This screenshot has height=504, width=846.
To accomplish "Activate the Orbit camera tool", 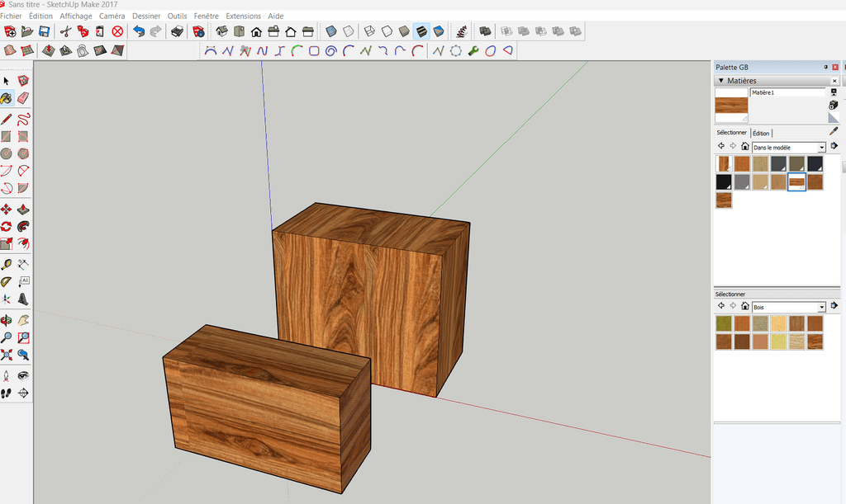I will pos(7,320).
